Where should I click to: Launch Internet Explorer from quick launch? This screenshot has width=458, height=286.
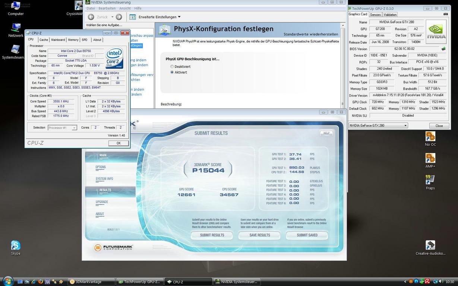click(x=34, y=282)
